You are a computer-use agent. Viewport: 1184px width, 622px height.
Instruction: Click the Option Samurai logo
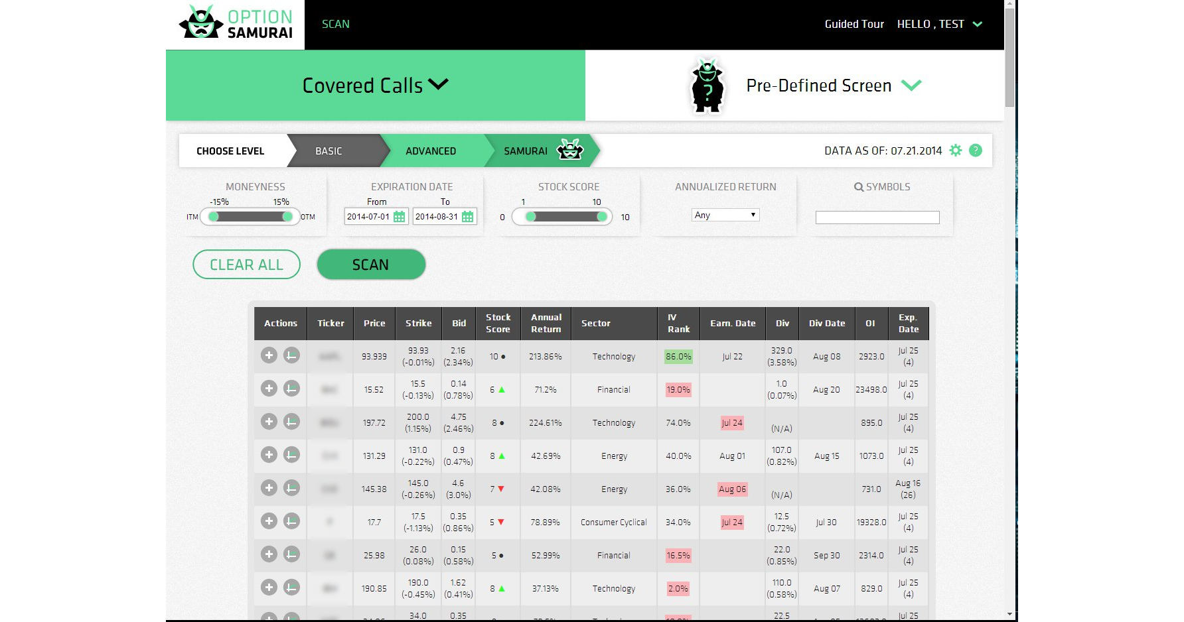pyautogui.click(x=236, y=24)
